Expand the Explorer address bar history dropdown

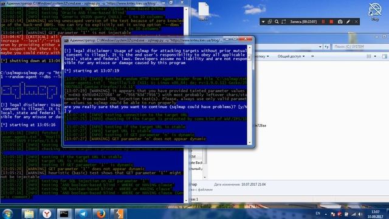(x=320, y=47)
